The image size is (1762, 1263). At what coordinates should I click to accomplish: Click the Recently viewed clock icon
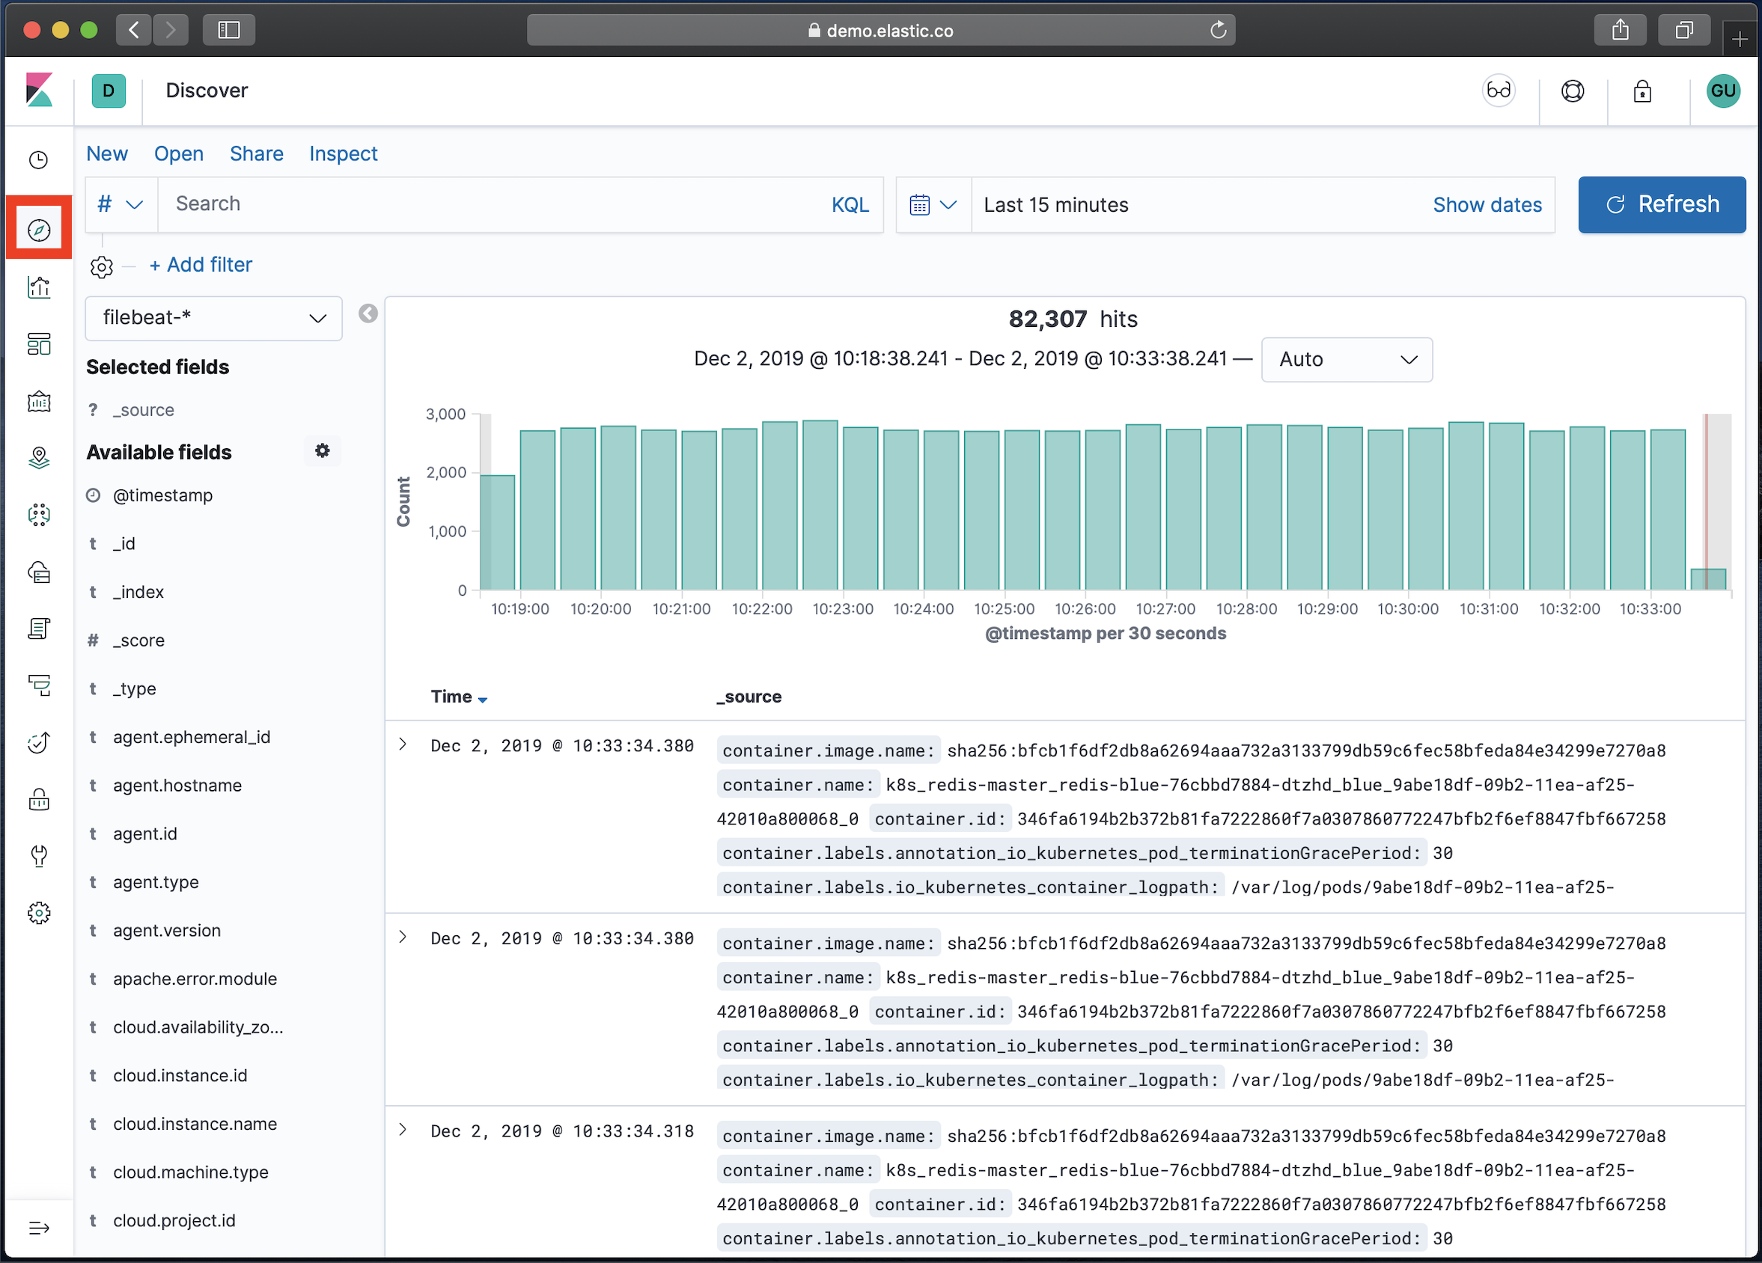[39, 160]
